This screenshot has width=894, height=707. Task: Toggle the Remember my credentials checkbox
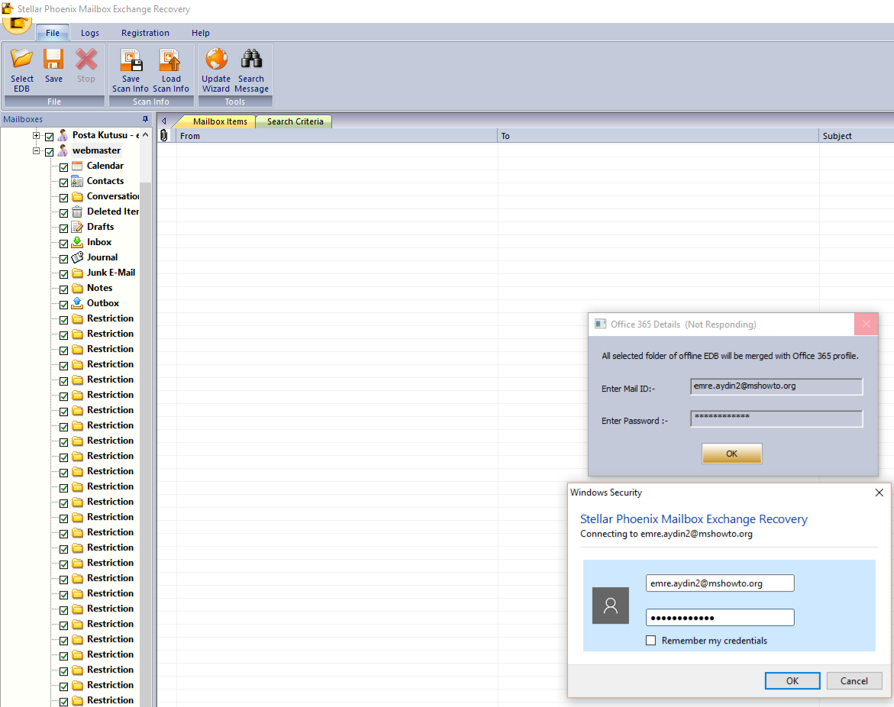(x=650, y=641)
